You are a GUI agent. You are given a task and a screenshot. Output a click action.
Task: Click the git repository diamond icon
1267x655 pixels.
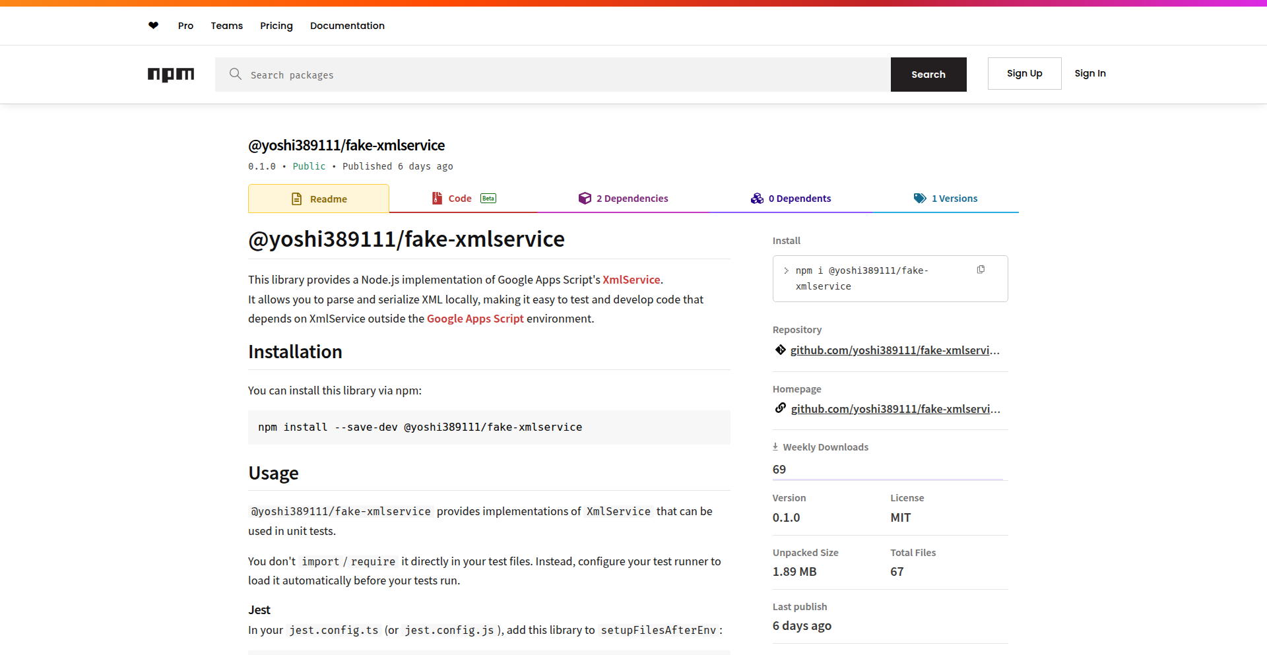pyautogui.click(x=781, y=350)
